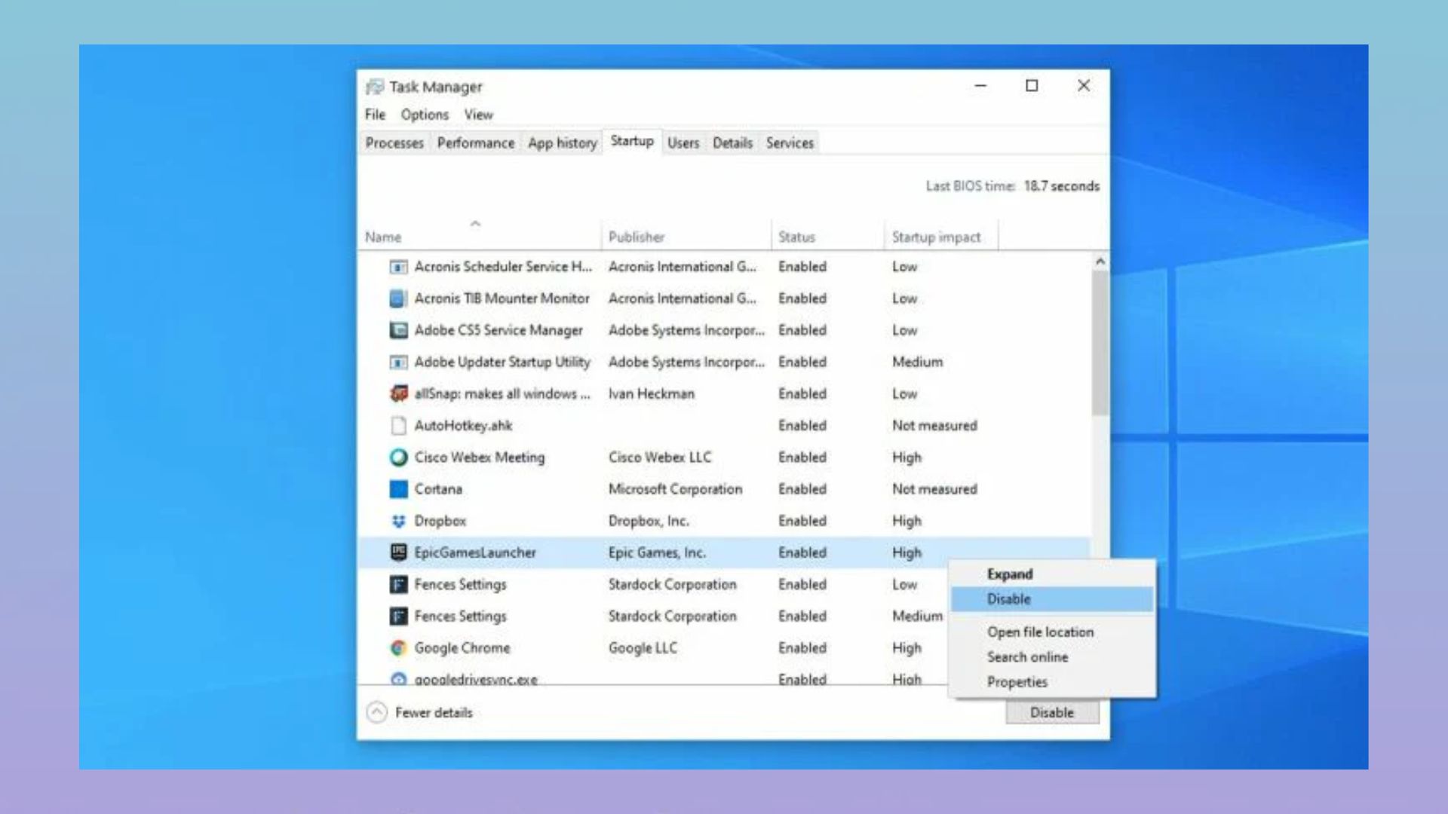Image resolution: width=1448 pixels, height=814 pixels.
Task: Choose Disable in the context menu
Action: (1051, 599)
